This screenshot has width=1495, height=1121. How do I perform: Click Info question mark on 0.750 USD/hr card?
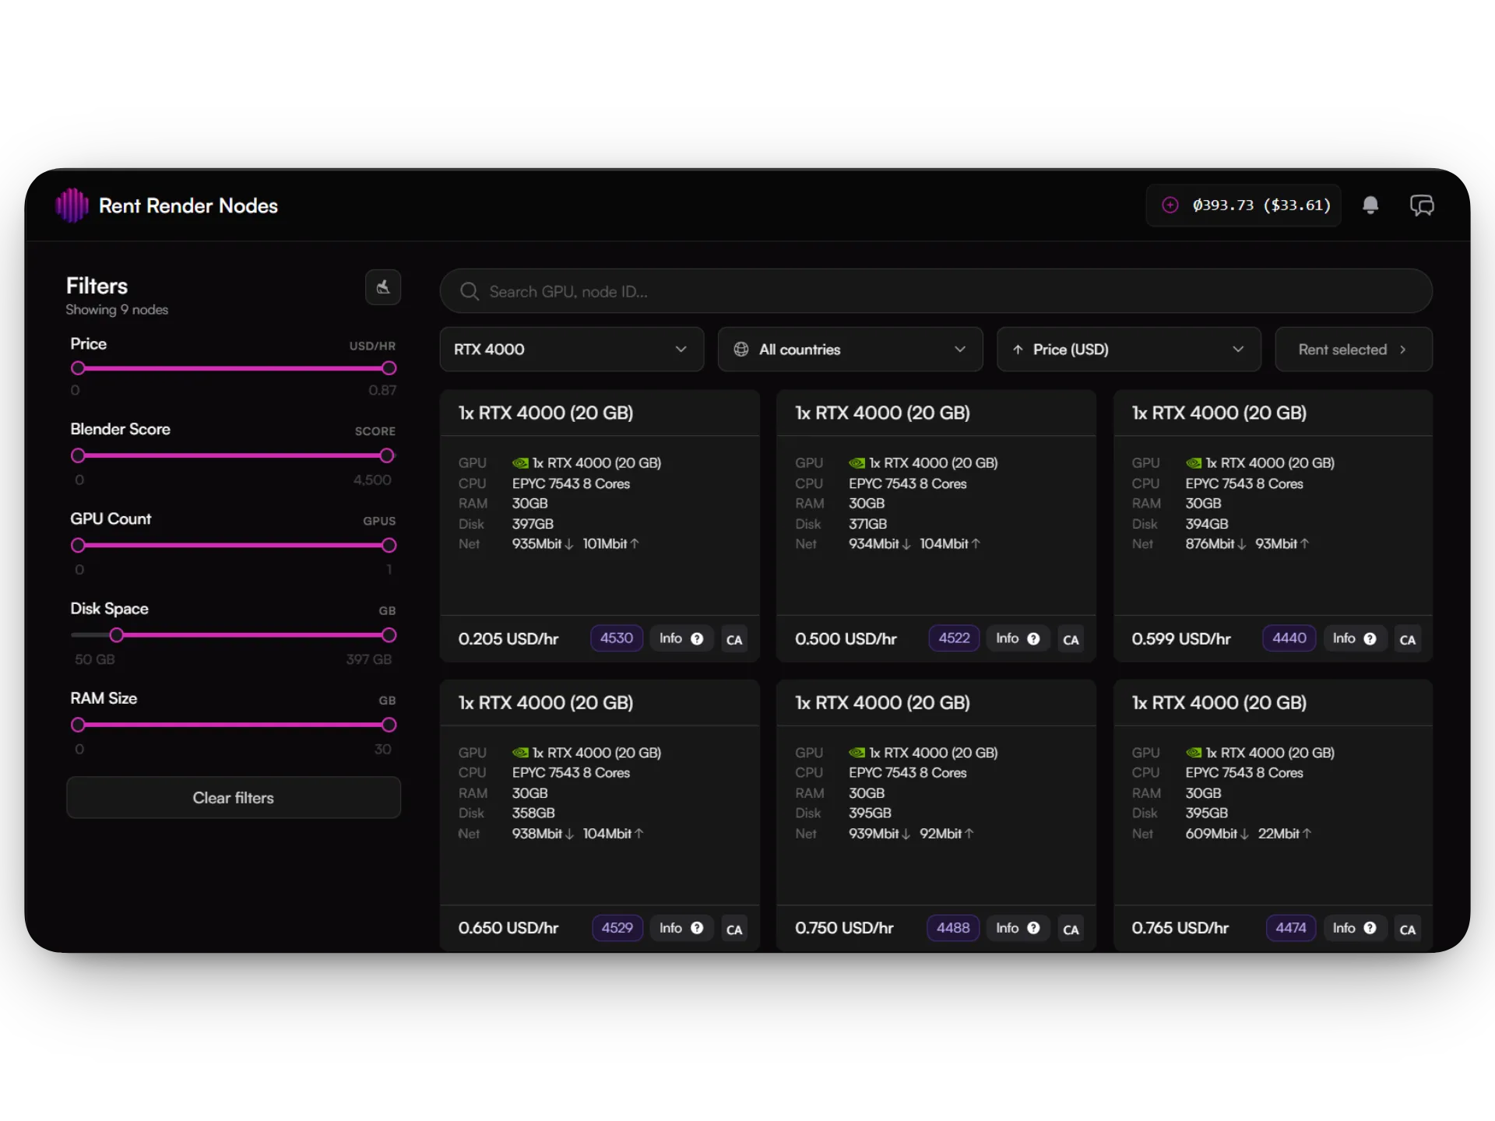coord(1033,928)
